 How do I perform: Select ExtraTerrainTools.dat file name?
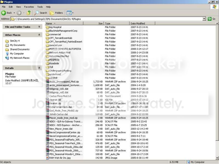(x=60, y=107)
